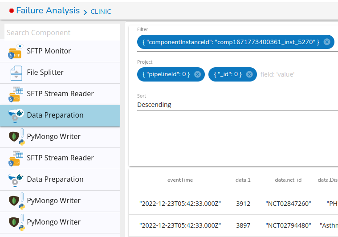Remove the _id project chip
The image size is (338, 237).
pos(249,74)
